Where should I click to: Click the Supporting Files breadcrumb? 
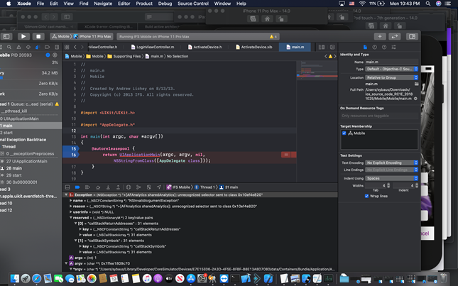124,56
